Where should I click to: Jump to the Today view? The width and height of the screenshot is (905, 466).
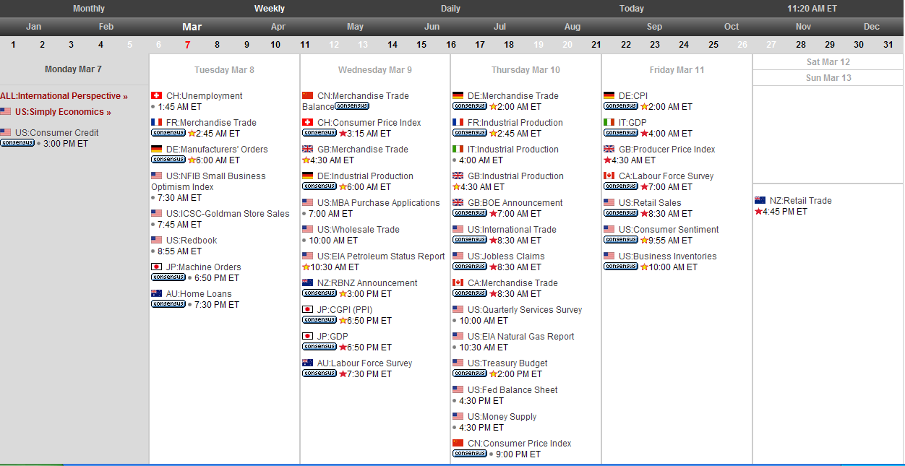pos(631,9)
